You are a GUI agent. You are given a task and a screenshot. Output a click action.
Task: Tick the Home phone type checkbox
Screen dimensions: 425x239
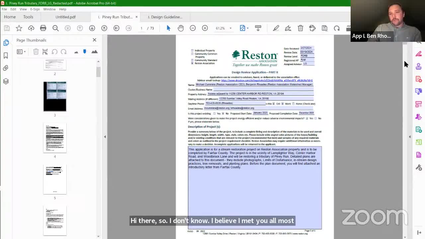tap(293, 104)
